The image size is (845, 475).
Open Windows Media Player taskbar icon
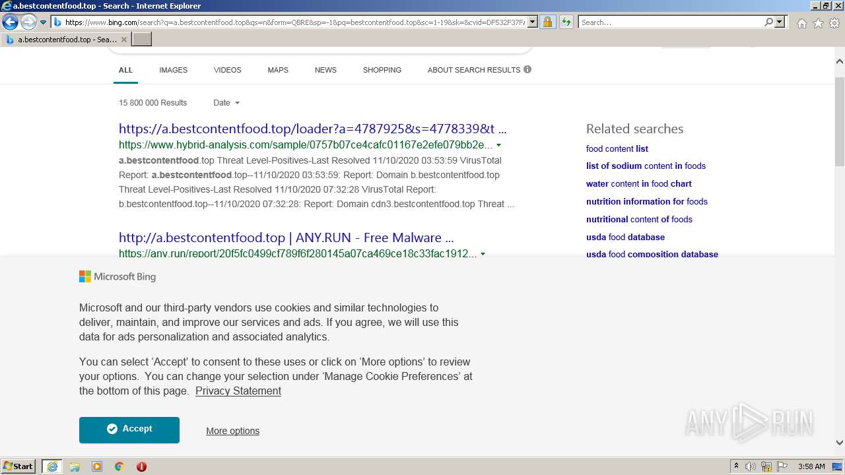click(x=97, y=466)
